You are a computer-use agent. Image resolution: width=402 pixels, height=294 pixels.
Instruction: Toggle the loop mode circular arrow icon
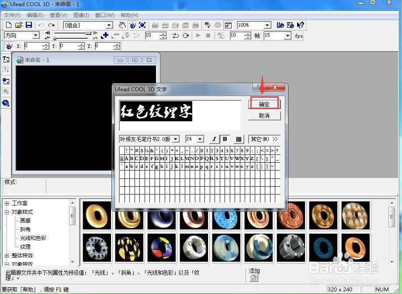coord(186,36)
